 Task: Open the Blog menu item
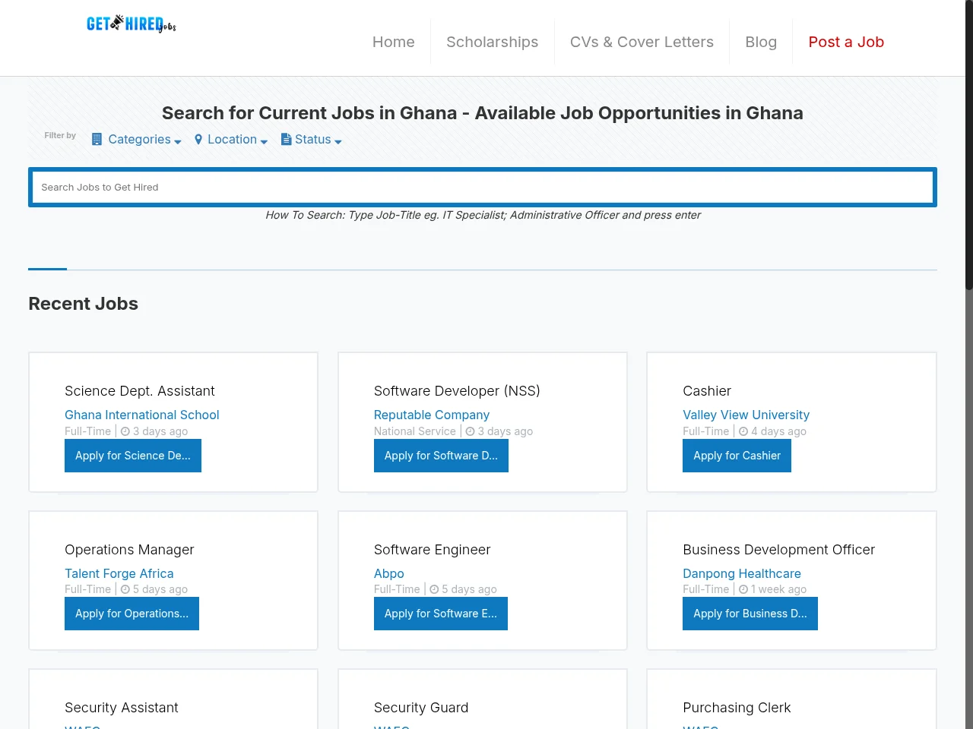761,42
